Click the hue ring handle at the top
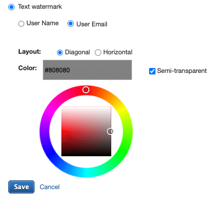Image resolution: width=217 pixels, height=199 pixels. tap(86, 90)
